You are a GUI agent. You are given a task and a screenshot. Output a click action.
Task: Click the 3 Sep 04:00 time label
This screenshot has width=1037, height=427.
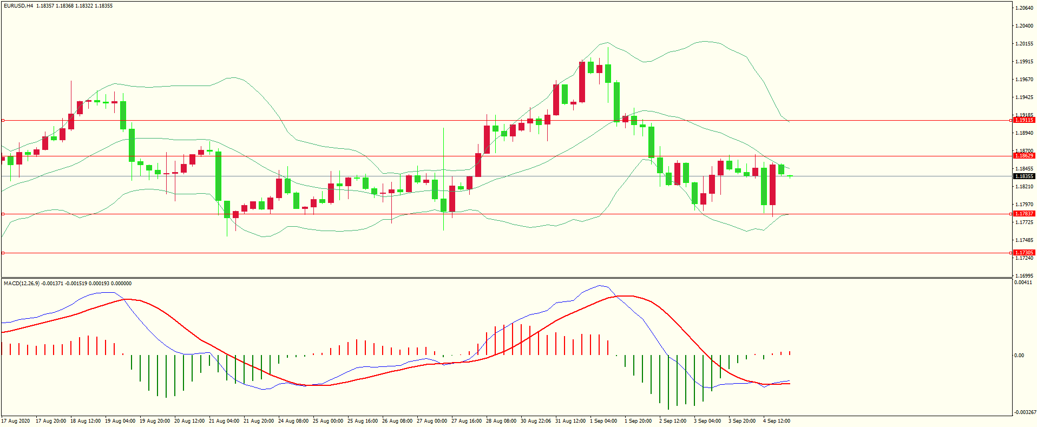point(707,421)
